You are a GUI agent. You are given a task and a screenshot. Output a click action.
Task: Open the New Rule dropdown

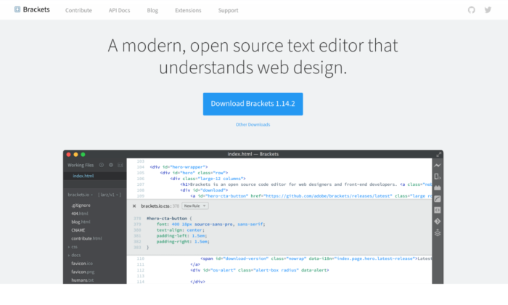195,206
